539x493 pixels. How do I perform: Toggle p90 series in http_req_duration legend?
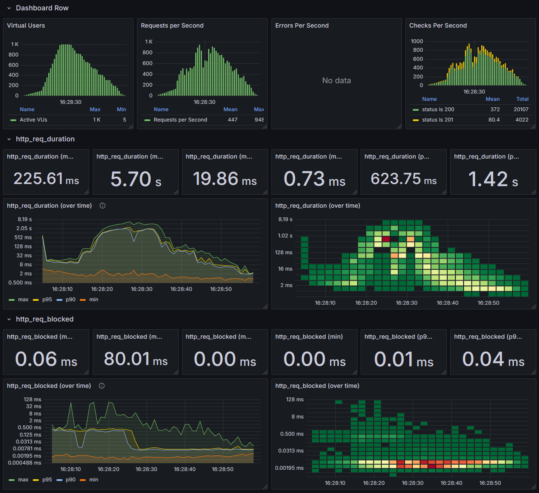tap(71, 300)
